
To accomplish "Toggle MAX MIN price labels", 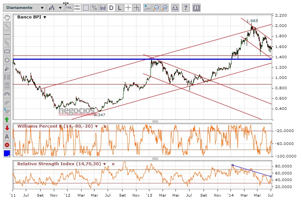I will (x=77, y=8).
